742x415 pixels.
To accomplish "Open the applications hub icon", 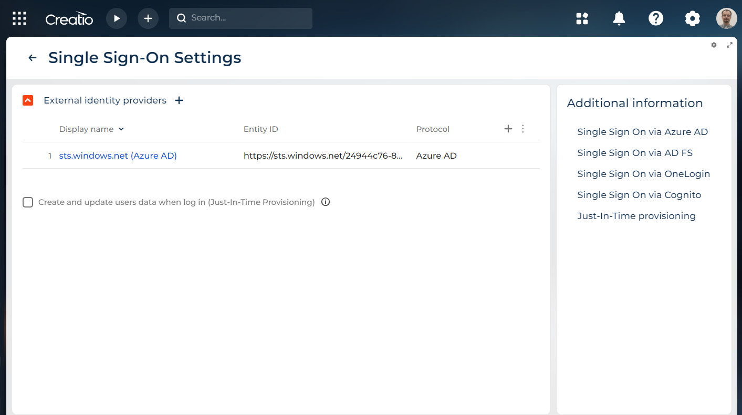I will 582,19.
